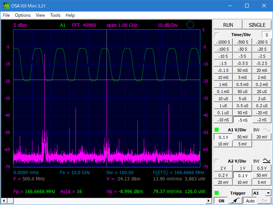Set time base to 0.5 uS
The image size is (273, 205).
click(242, 106)
